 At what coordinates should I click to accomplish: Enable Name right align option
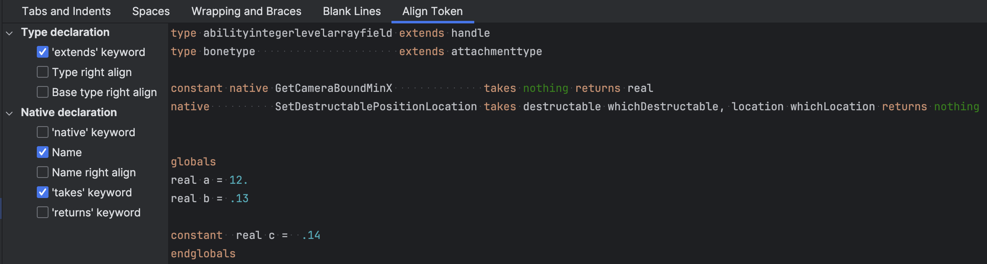point(43,172)
